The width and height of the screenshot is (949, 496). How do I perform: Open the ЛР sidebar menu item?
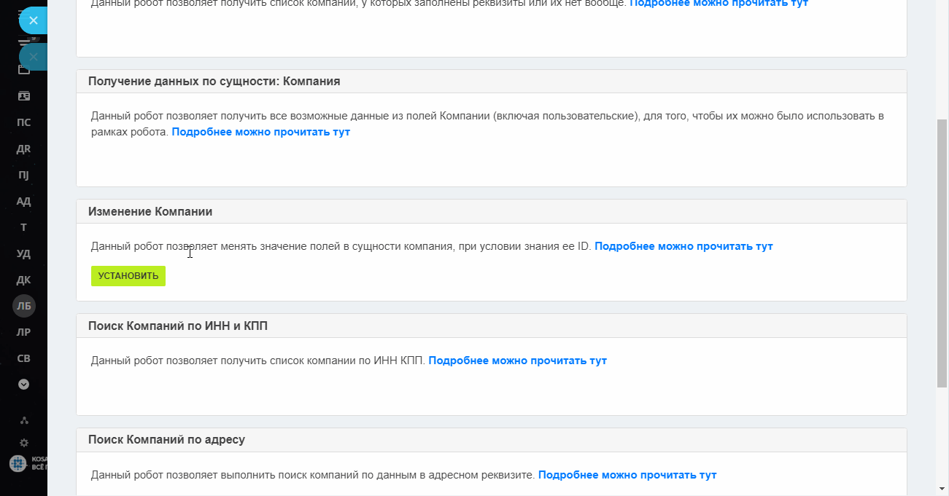click(24, 332)
